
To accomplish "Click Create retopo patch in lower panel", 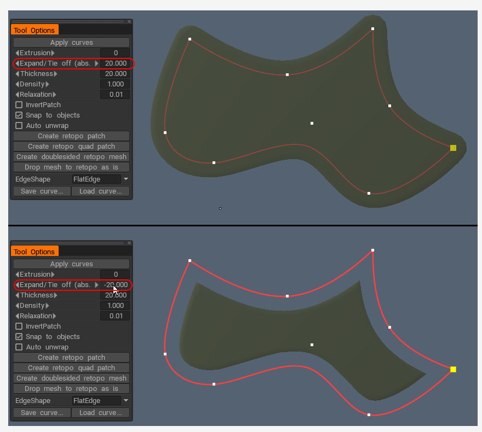I will coord(71,358).
